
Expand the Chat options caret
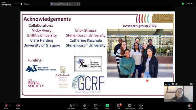pyautogui.click(x=89, y=105)
